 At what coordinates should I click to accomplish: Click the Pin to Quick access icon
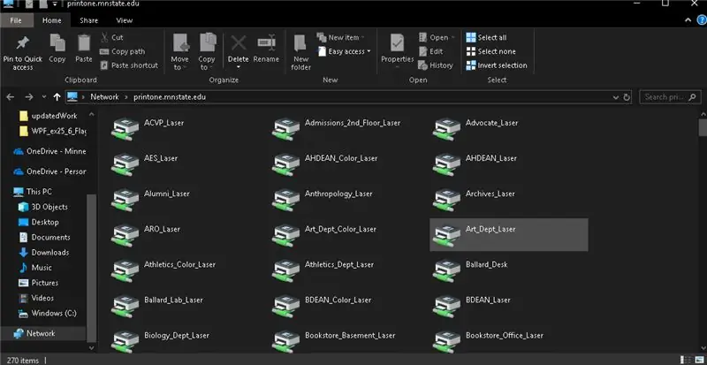[x=22, y=43]
